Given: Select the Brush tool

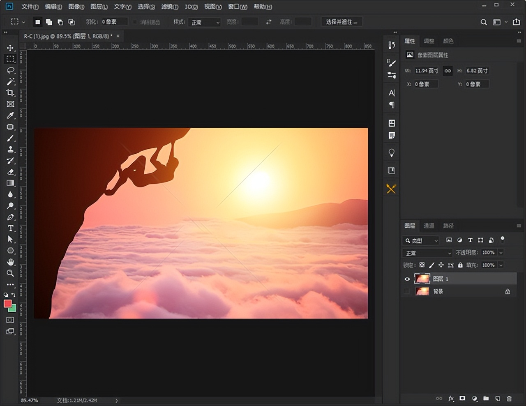Looking at the screenshot, I should click(x=10, y=138).
